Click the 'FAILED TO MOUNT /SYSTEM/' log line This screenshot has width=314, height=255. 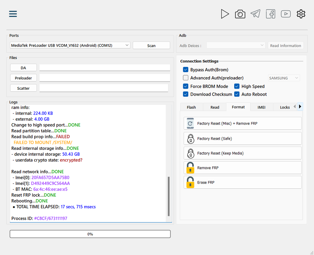43,142
